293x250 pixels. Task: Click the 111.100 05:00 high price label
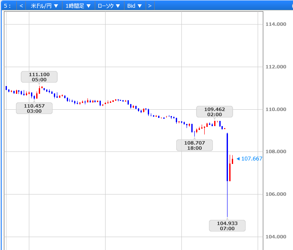tap(39, 77)
